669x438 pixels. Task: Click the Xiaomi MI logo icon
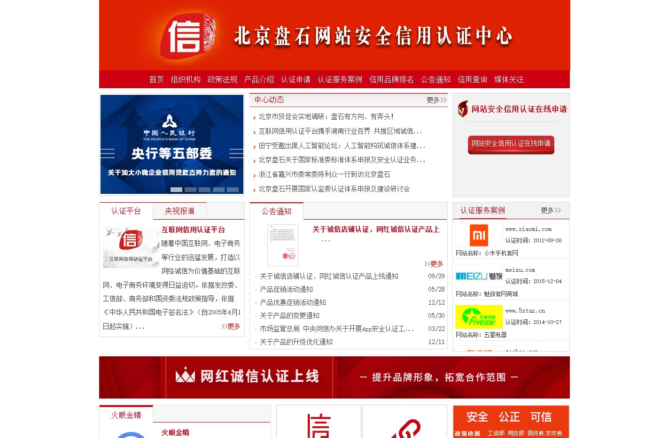pyautogui.click(x=479, y=235)
